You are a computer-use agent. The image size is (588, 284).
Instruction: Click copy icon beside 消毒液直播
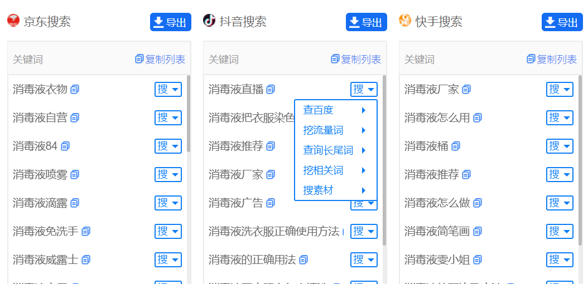coord(271,90)
